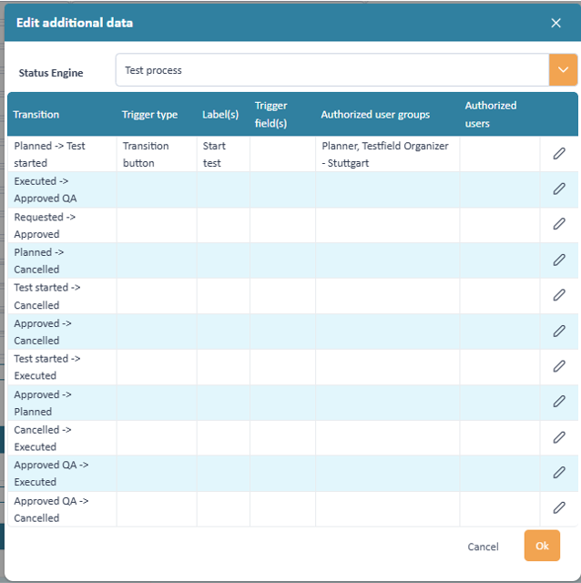Image resolution: width=581 pixels, height=583 pixels.
Task: Select the Approved QA -> Executed cell
Action: pos(62,473)
